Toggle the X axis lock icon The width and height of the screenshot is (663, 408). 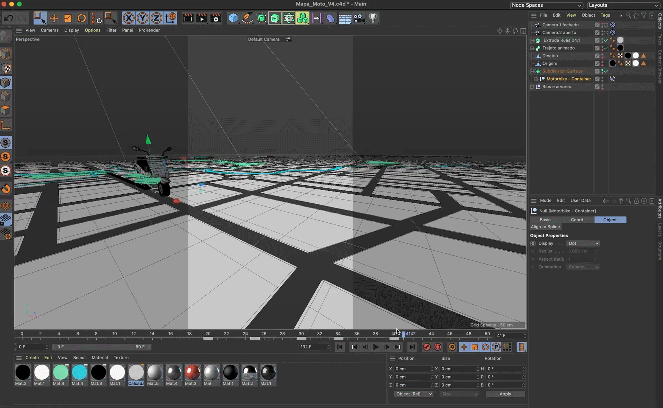pos(128,18)
